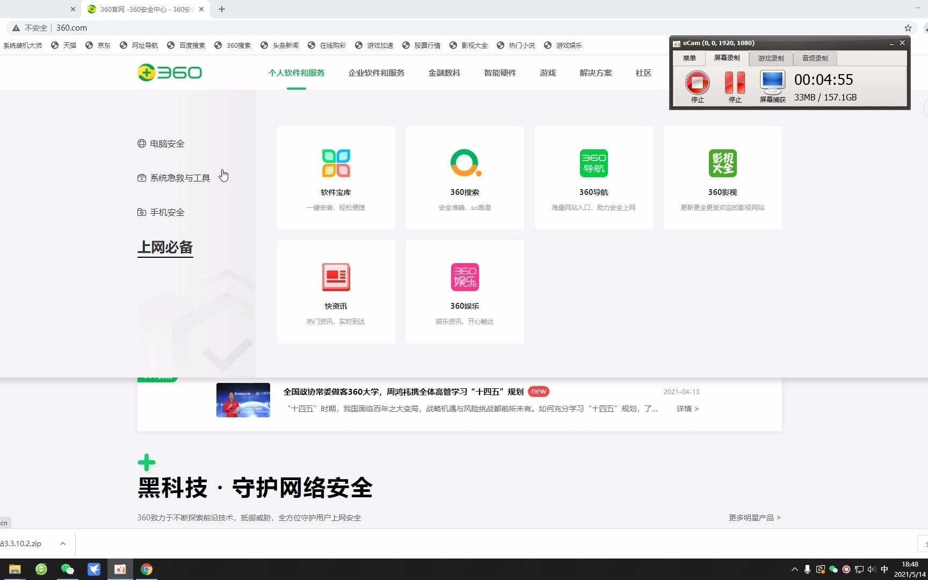
Task: Bookmark this page with the star icon
Action: pos(908,28)
